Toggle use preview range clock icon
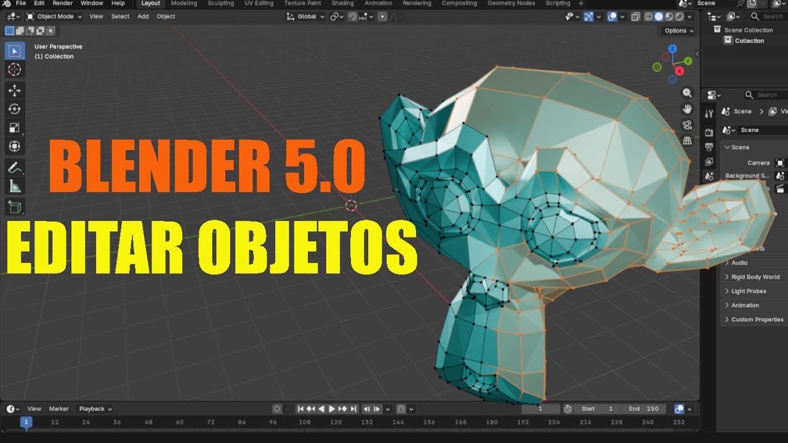 point(568,409)
